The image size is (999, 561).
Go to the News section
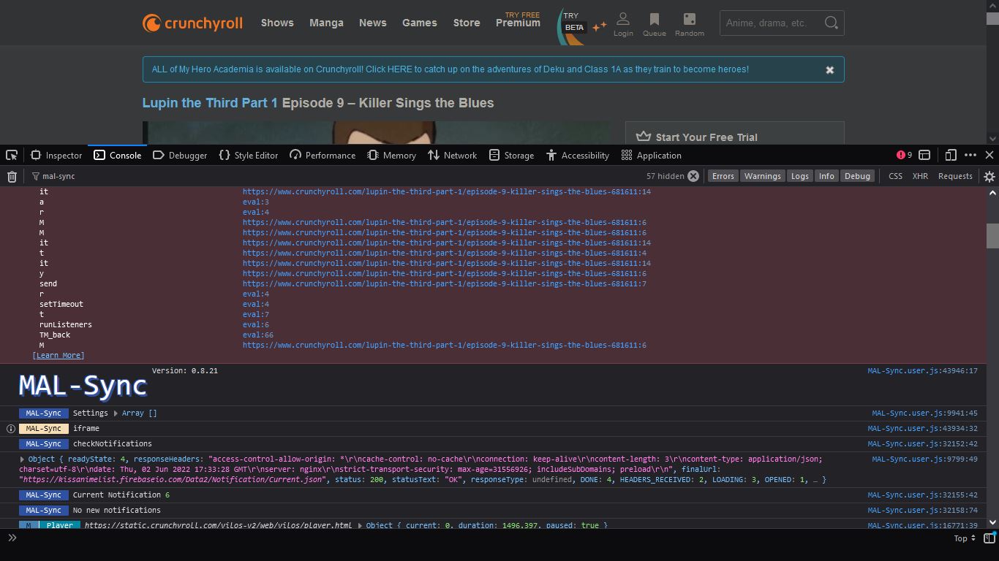tap(373, 23)
